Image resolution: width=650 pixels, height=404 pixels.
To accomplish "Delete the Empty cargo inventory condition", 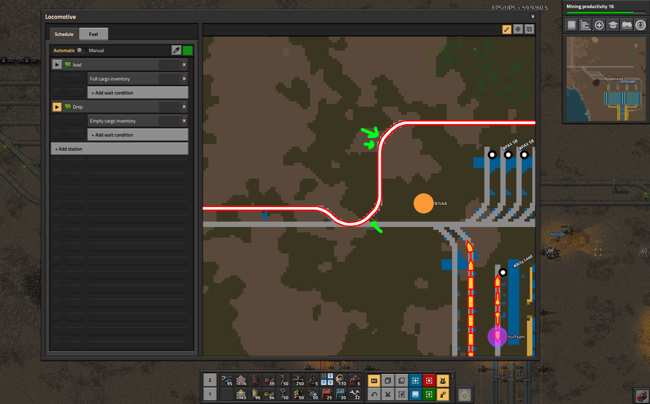I will click(184, 121).
